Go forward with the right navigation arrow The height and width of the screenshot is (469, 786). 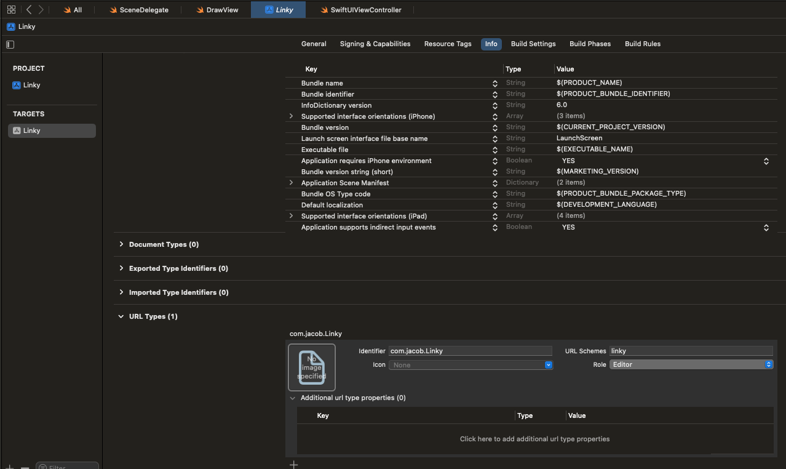[x=41, y=9]
